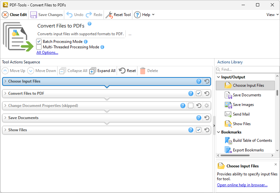The image size is (280, 193).
Task: Select Export Bookmarks action
Action: point(245,150)
